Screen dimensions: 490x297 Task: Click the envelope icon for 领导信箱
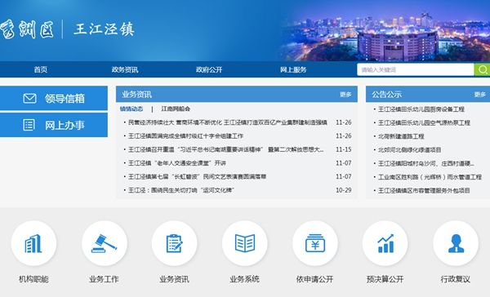29,99
